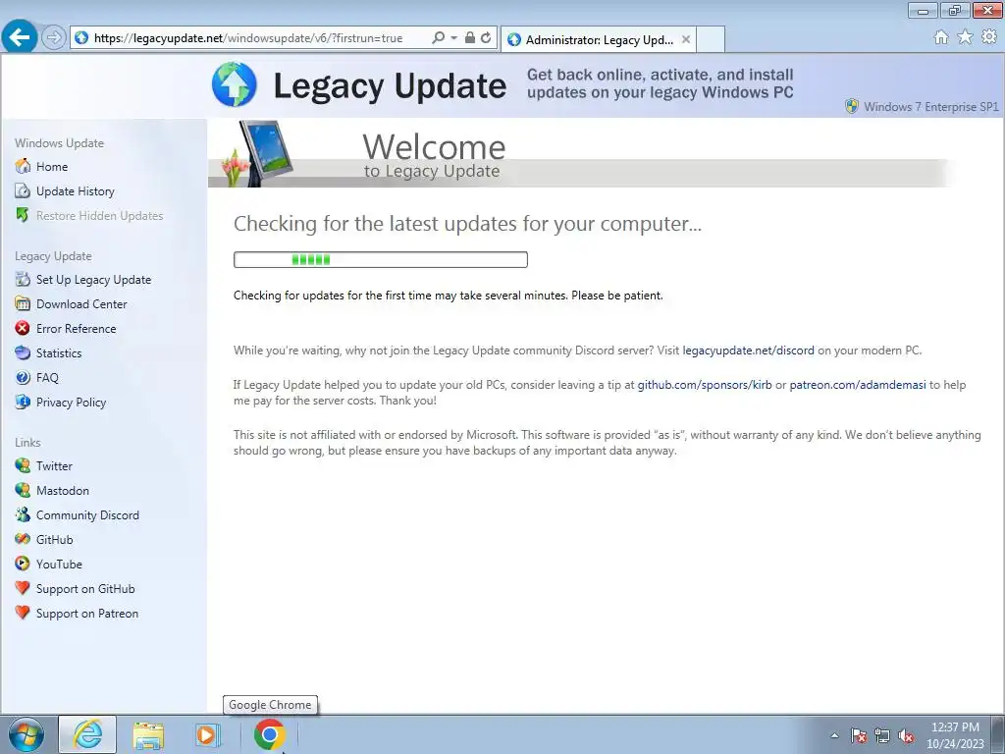Click the Statistics icon

coord(23,352)
